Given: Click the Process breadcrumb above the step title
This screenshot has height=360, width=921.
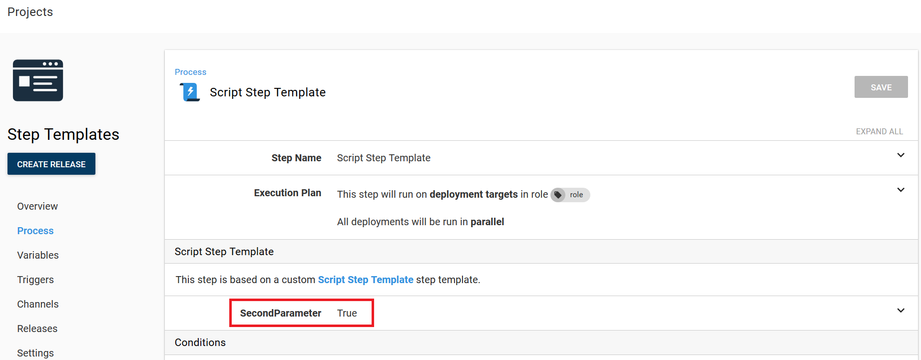Looking at the screenshot, I should [190, 72].
